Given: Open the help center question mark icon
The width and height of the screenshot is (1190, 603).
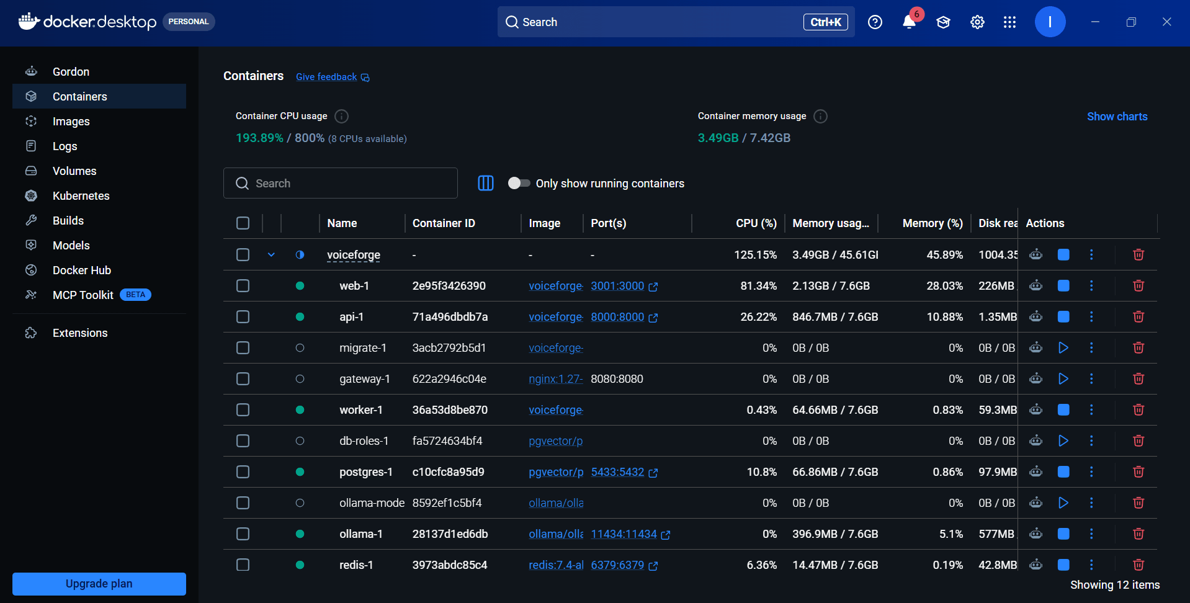Looking at the screenshot, I should click(875, 22).
